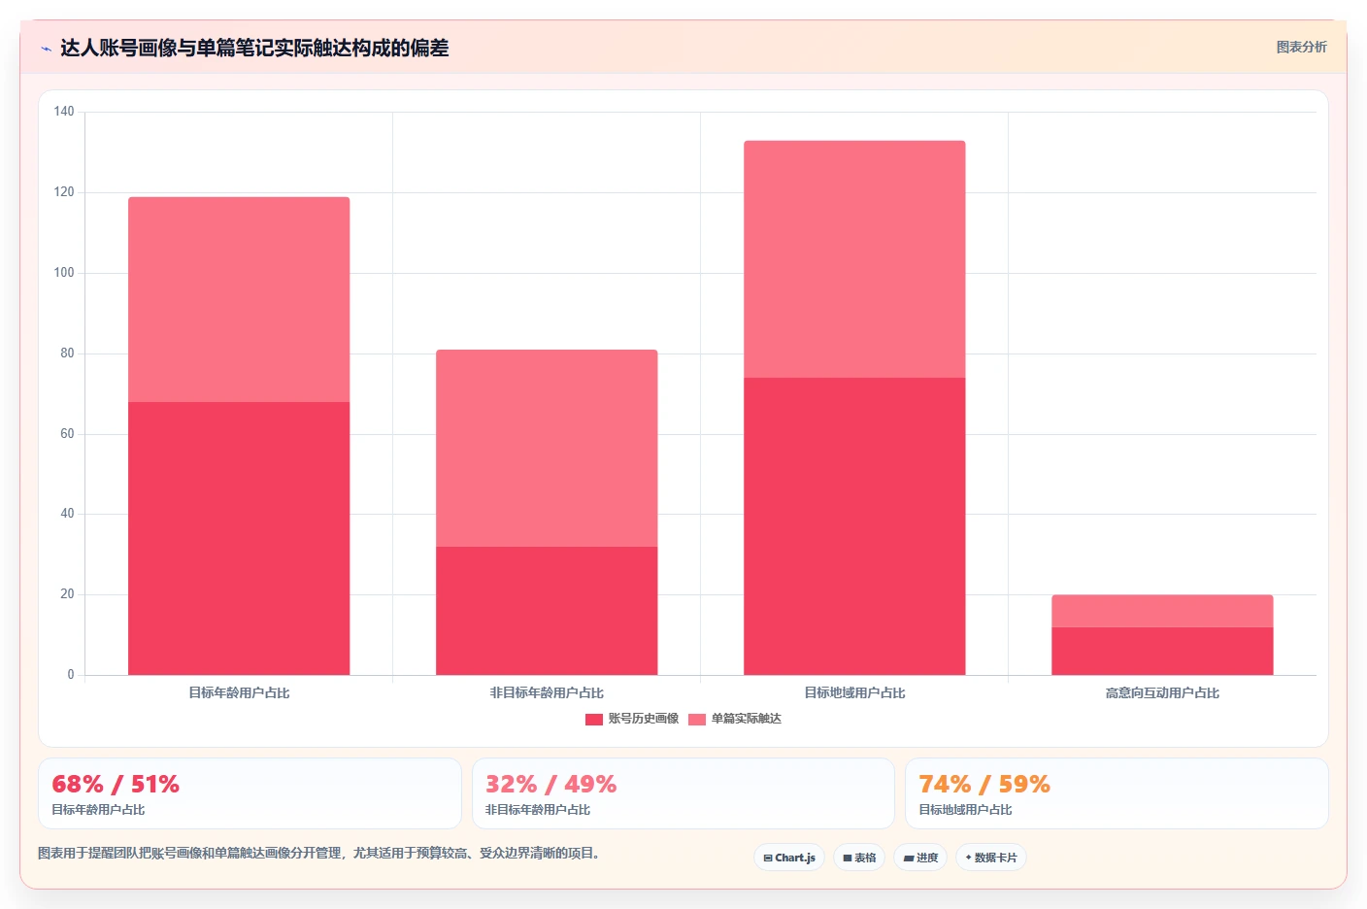Click the dark 非目标年龄用户占比 bar segment
The image size is (1367, 909).
[547, 611]
